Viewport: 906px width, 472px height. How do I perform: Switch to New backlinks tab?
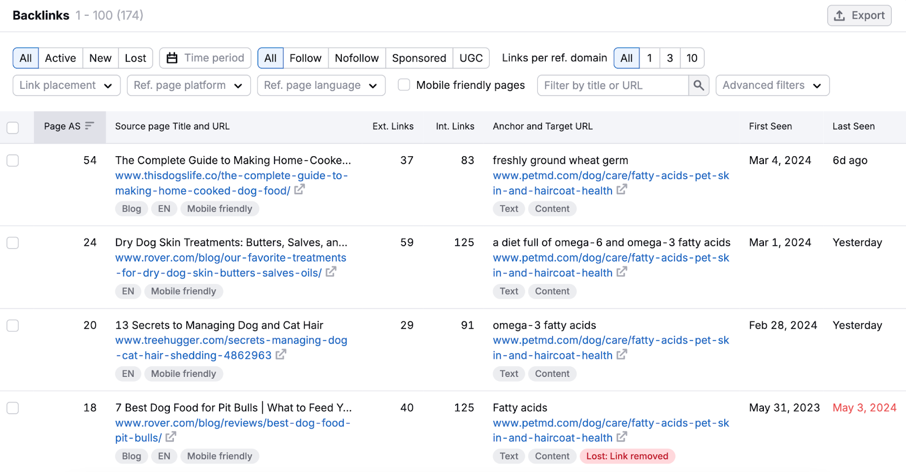point(100,58)
